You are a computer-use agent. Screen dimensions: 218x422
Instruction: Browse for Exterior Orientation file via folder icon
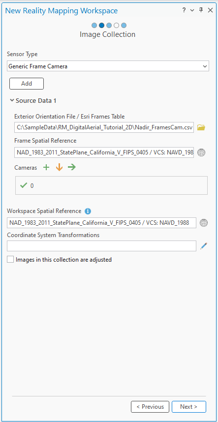coord(201,127)
